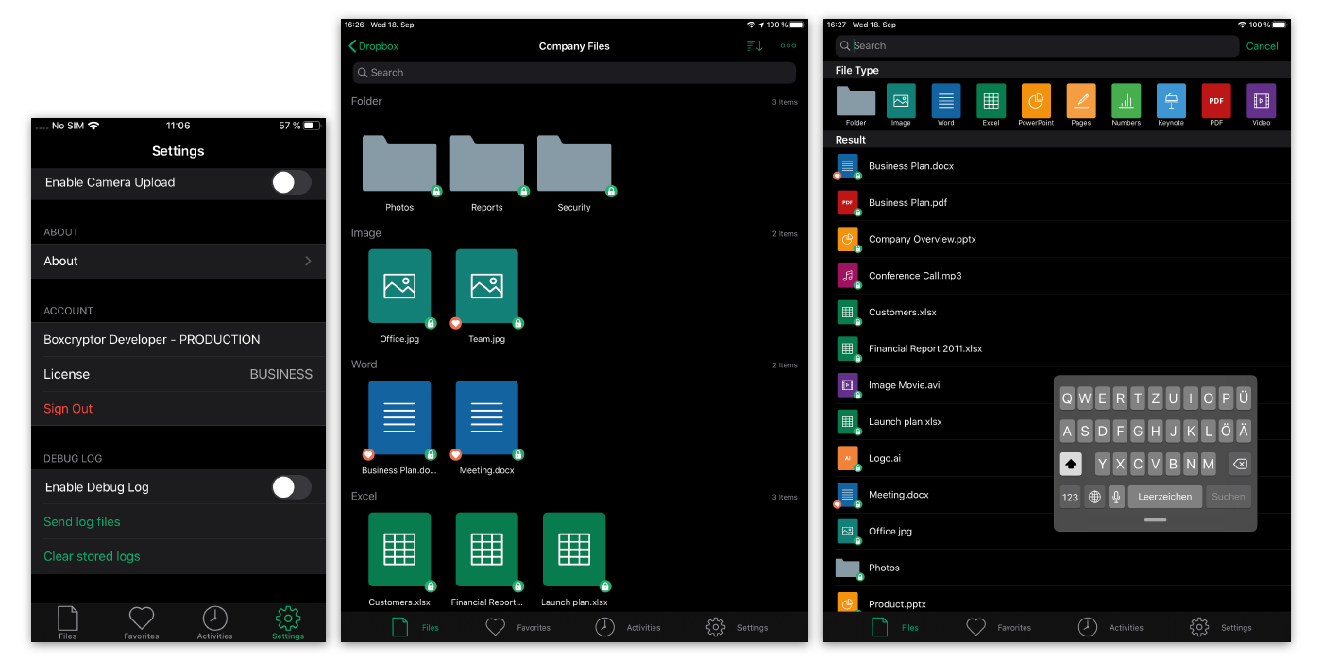Open Business Plan.docx search result

click(1057, 166)
